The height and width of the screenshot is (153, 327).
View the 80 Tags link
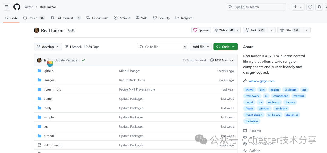tap(92, 47)
